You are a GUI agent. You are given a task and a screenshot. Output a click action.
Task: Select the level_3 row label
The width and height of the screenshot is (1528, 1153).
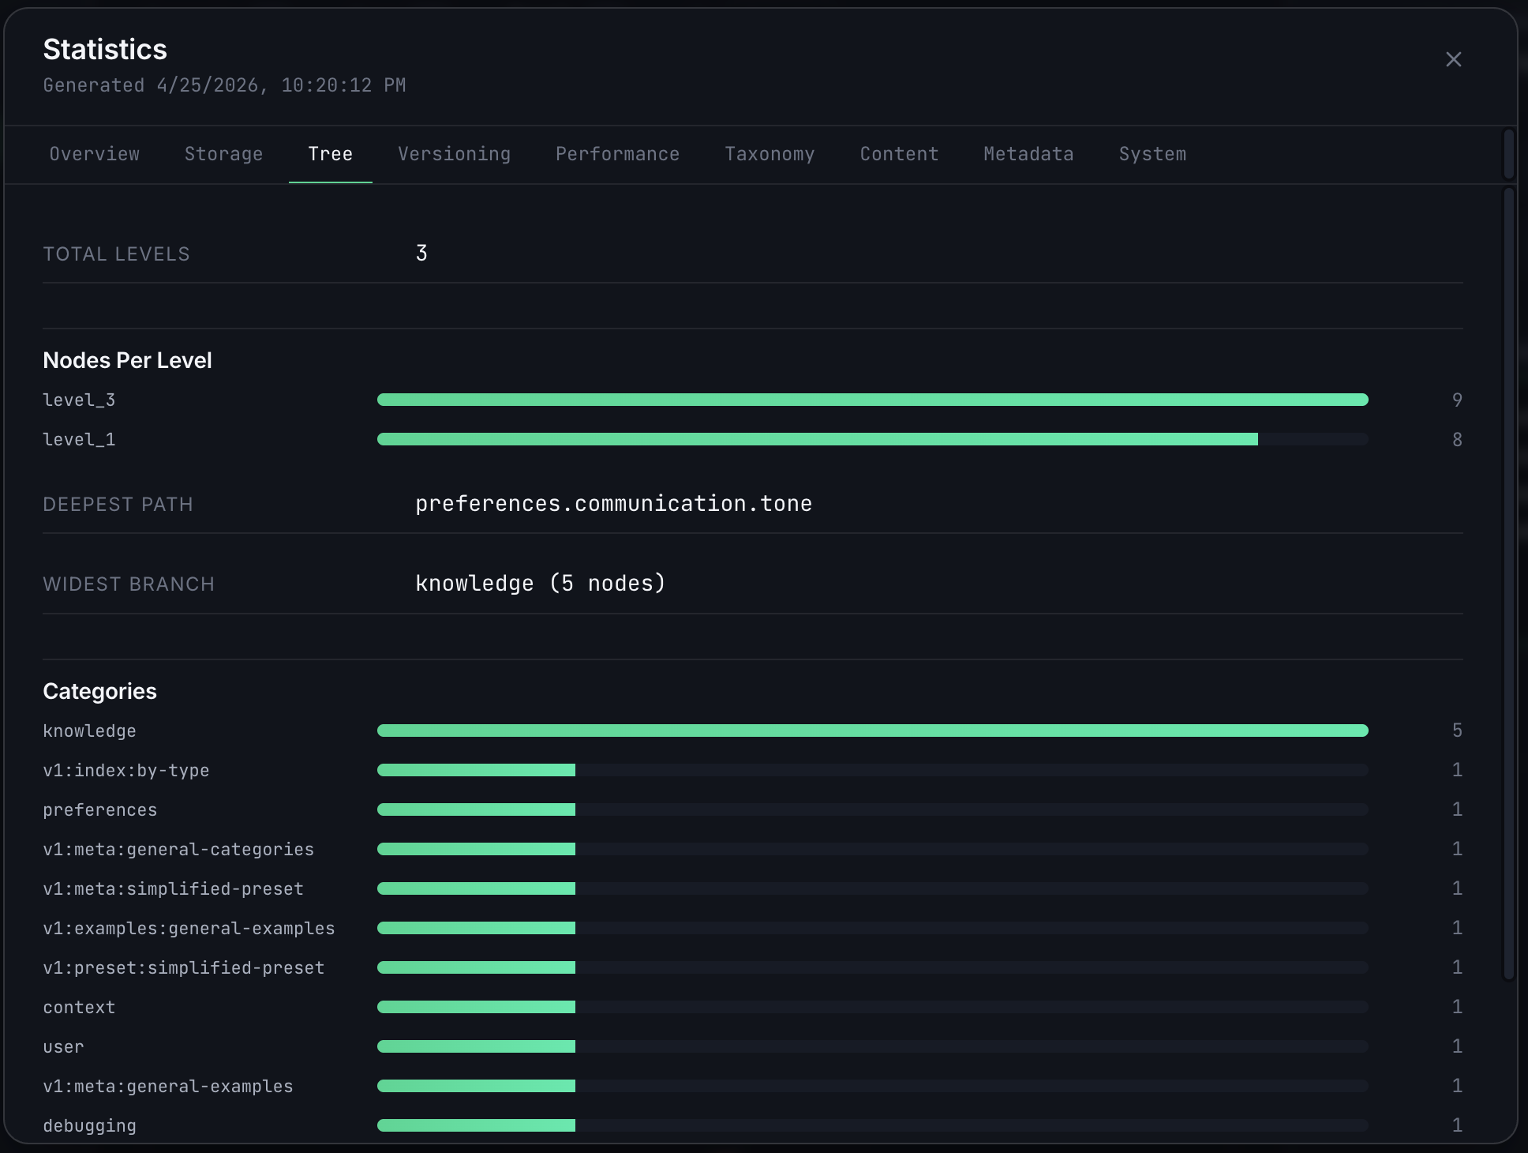pyautogui.click(x=79, y=400)
